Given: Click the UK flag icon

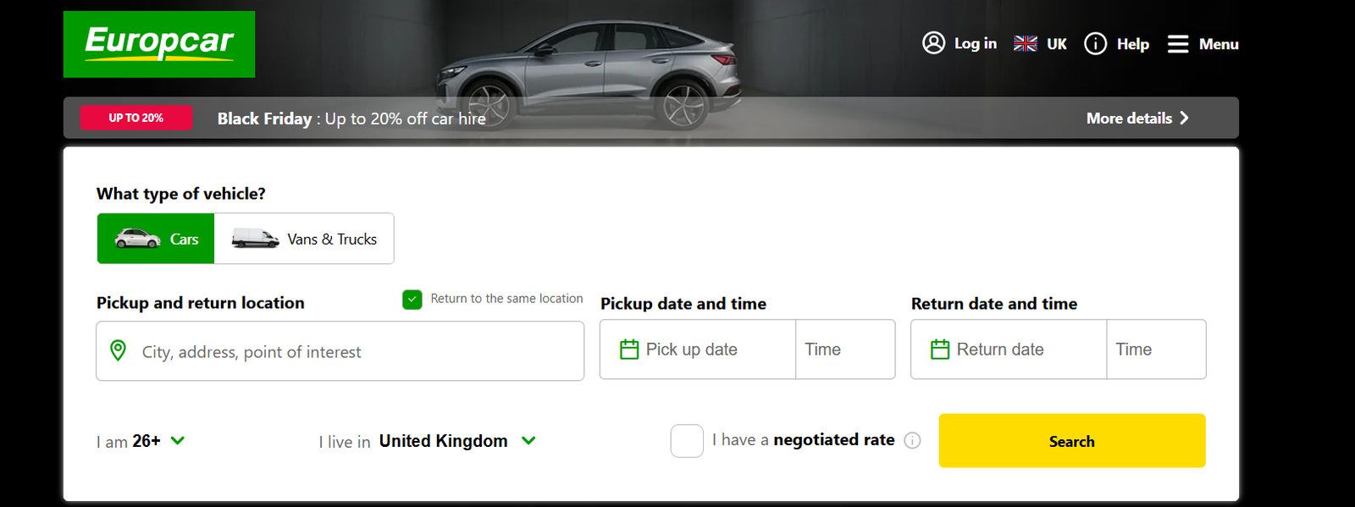Looking at the screenshot, I should click(x=1026, y=43).
